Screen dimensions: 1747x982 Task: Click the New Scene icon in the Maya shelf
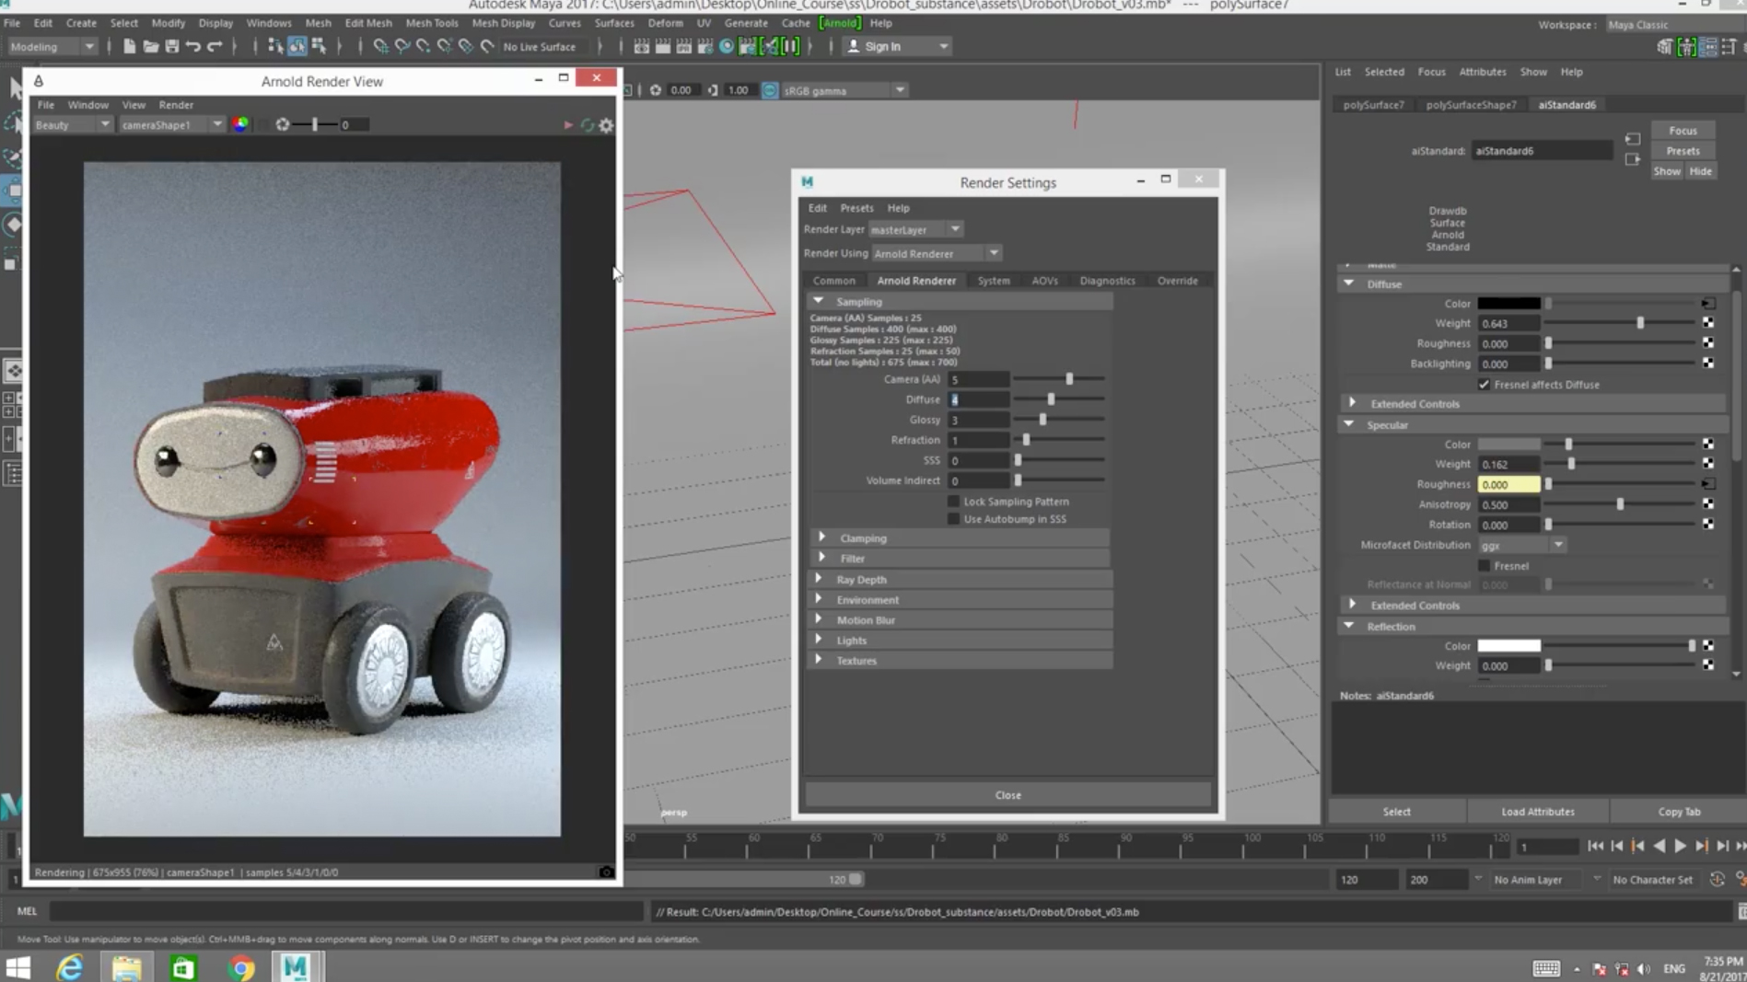click(x=129, y=46)
